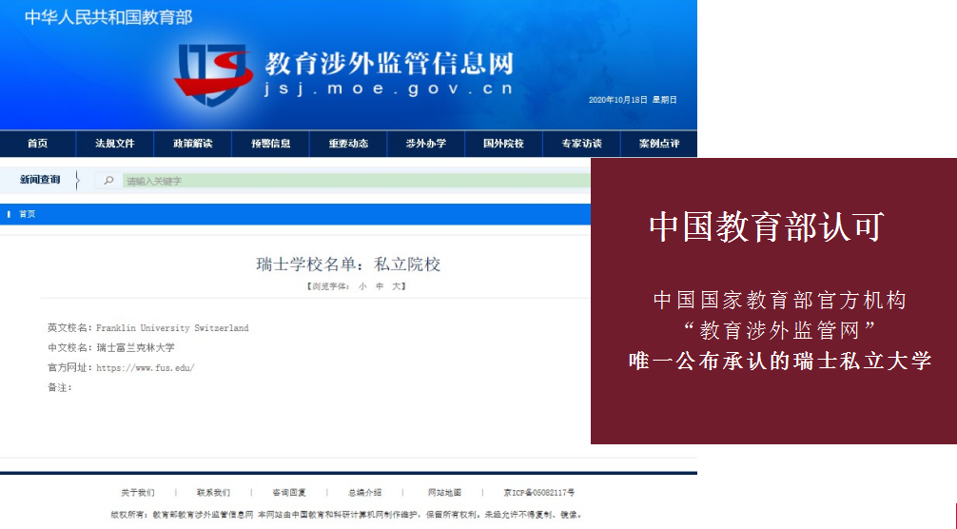Open the 政策解读 menu item
This screenshot has width=957, height=529.
coord(193,144)
